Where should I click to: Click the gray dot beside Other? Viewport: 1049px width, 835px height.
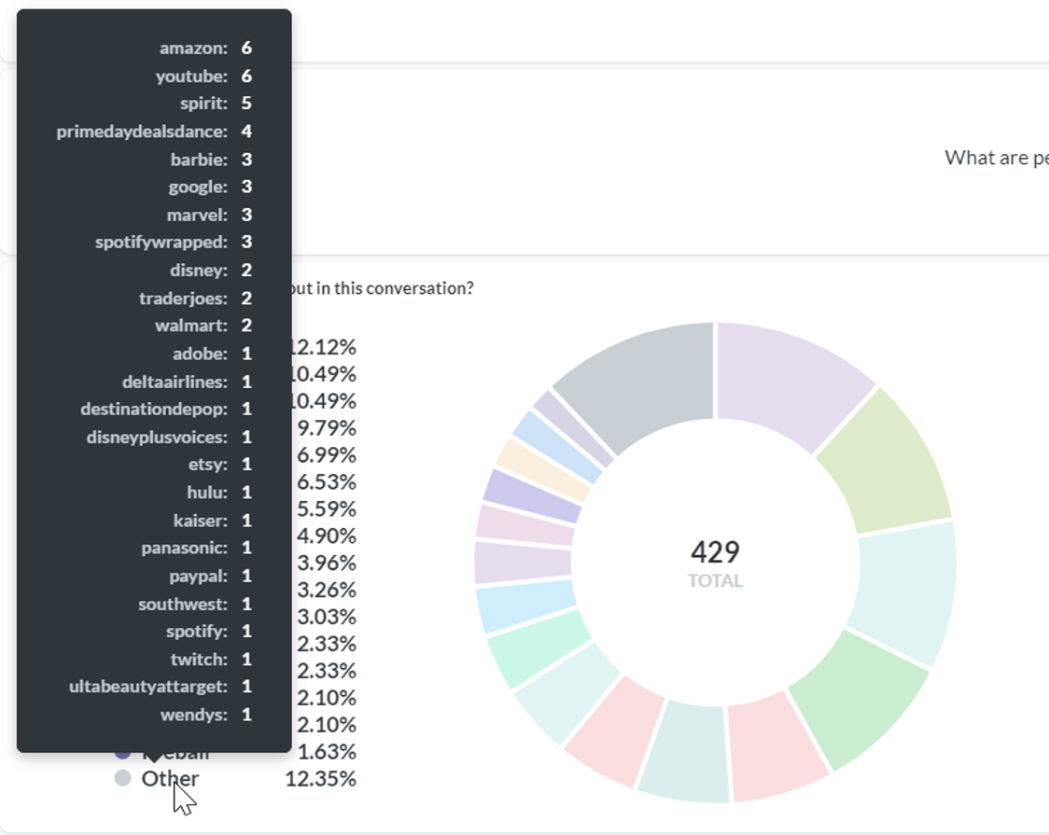tap(122, 778)
